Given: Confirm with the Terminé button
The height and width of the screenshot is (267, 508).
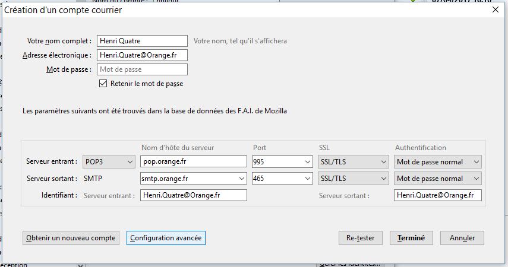Looking at the screenshot, I should click(x=411, y=238).
